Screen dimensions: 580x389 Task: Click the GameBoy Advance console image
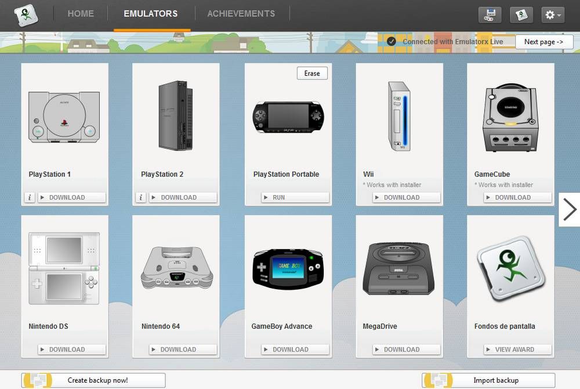tap(288, 269)
